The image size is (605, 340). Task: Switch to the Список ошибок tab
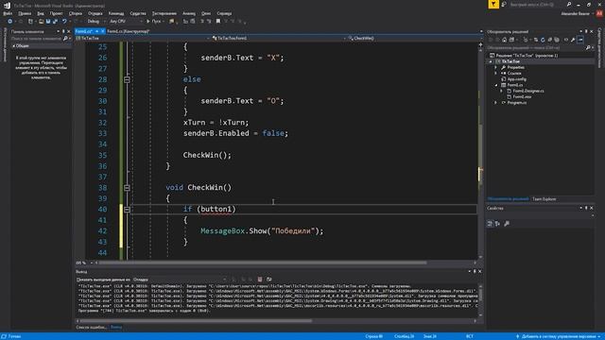[92, 328]
